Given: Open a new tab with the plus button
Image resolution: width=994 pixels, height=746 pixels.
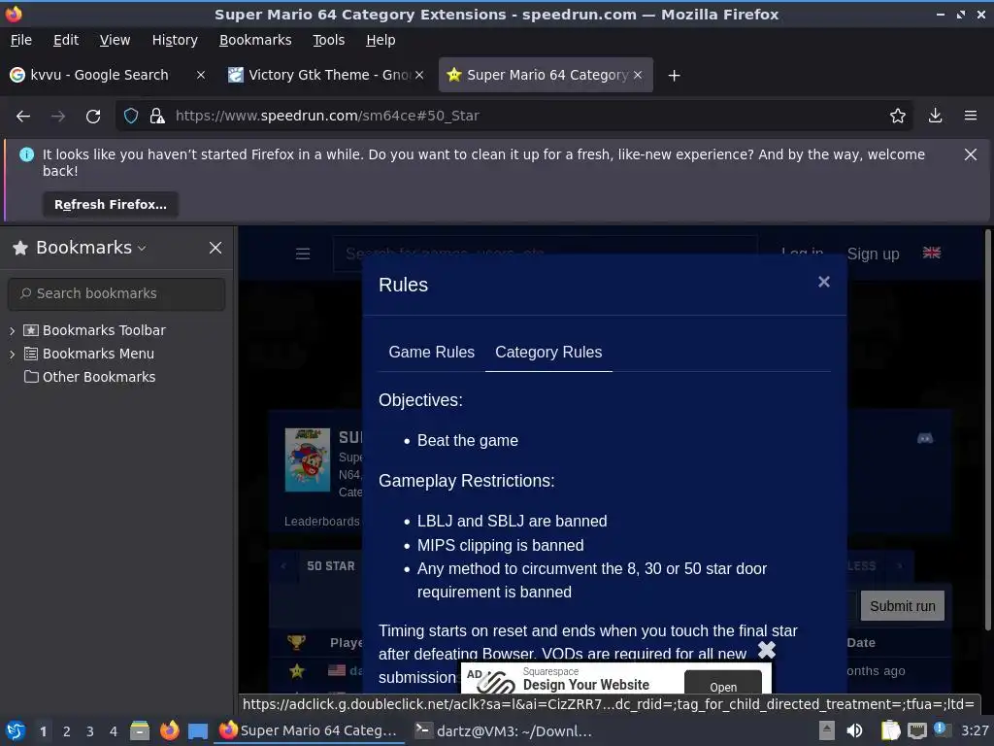Looking at the screenshot, I should (674, 76).
